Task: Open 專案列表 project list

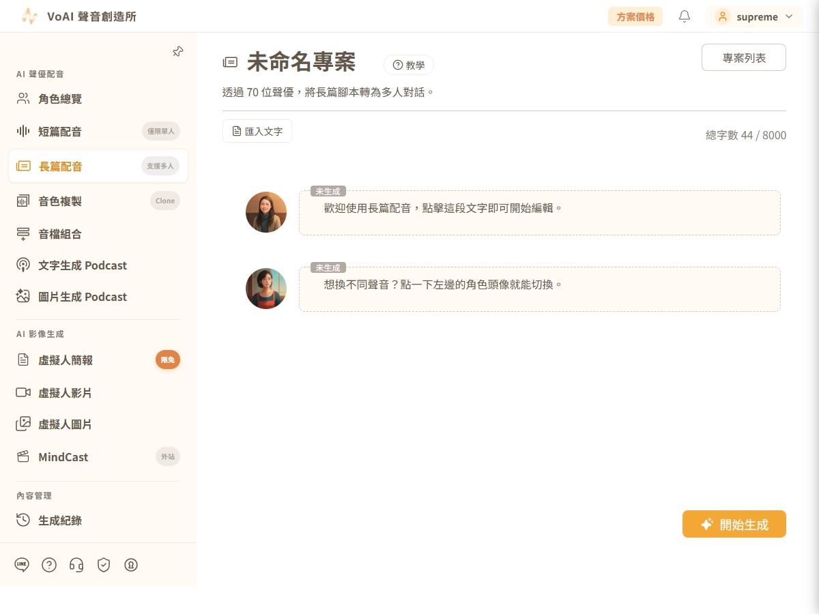Action: [x=744, y=58]
